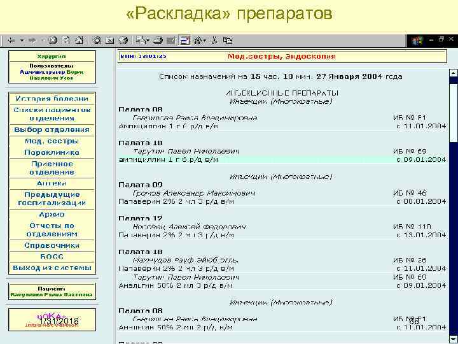
Task: Open Отчеты по отделениям
Action: tap(52, 229)
